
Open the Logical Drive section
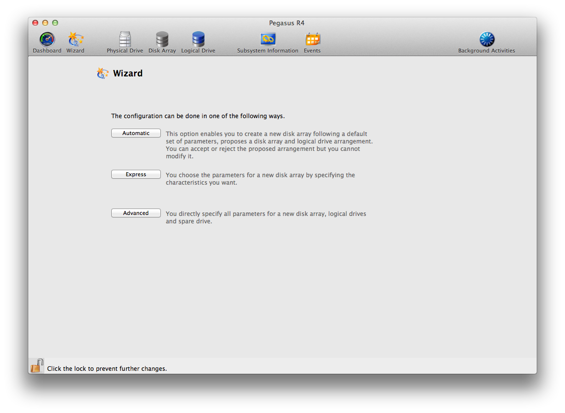(198, 40)
